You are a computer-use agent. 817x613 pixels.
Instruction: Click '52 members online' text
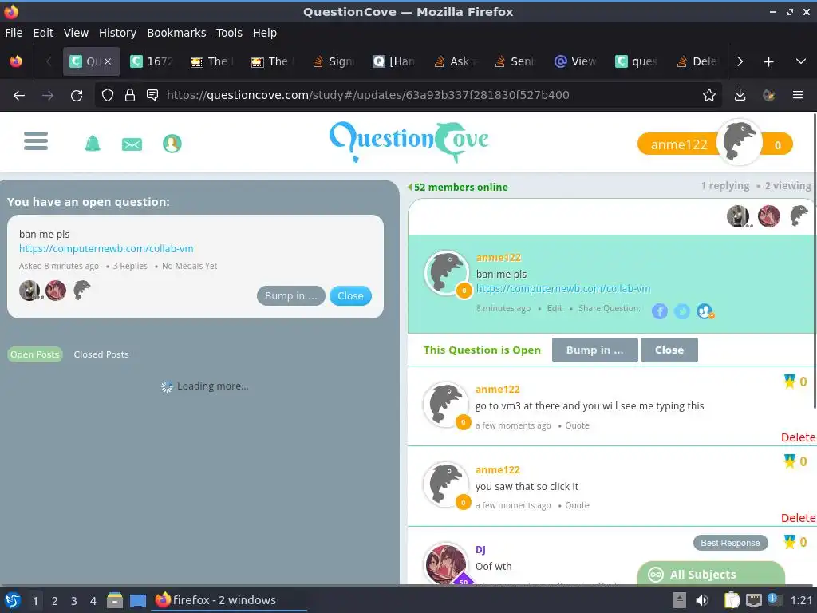click(x=460, y=187)
